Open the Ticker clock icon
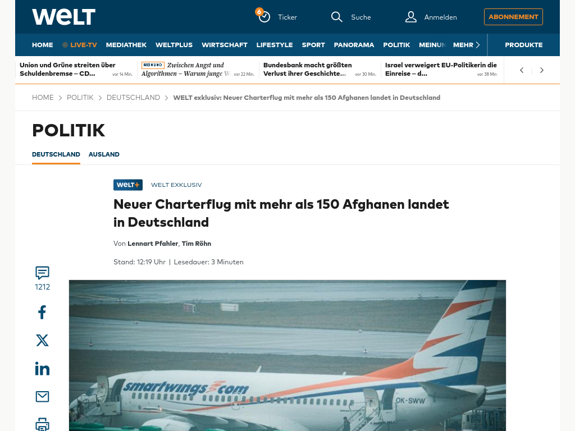 point(264,17)
